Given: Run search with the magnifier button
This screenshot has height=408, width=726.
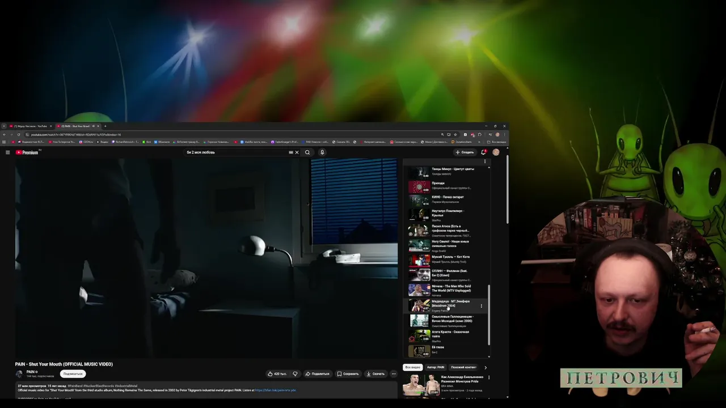Looking at the screenshot, I should point(307,152).
